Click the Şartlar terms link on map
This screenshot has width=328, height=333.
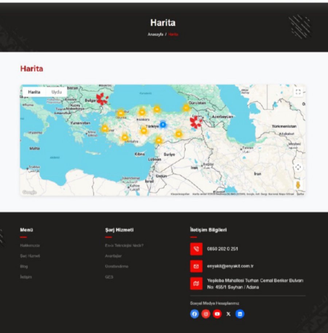[x=300, y=194]
